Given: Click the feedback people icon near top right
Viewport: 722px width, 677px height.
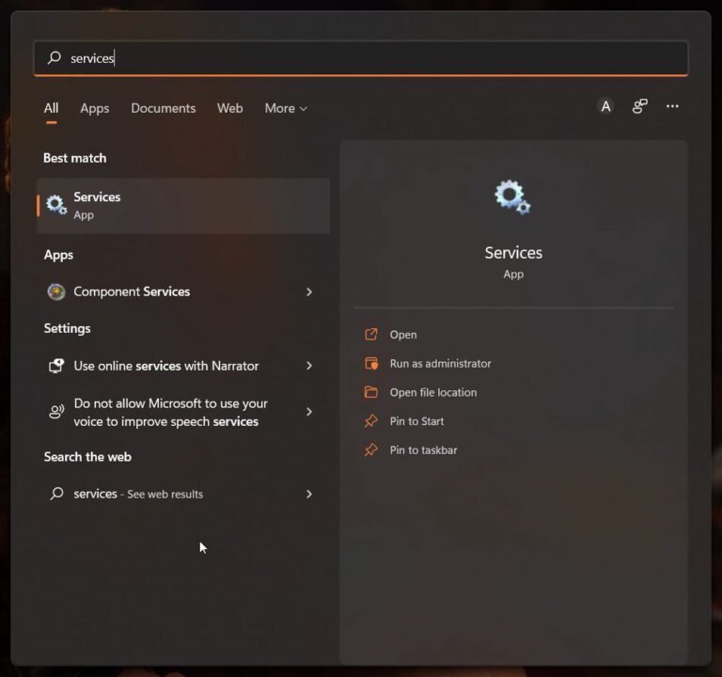Looking at the screenshot, I should 639,106.
